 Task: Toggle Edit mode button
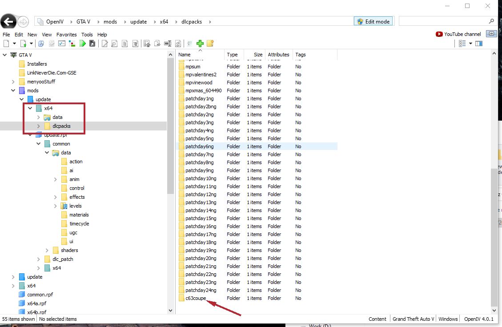click(x=373, y=21)
